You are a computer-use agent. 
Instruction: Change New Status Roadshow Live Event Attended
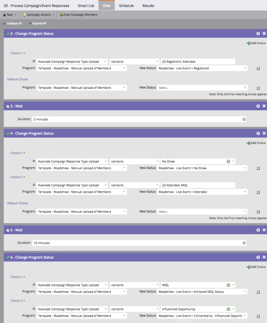pyautogui.click(x=202, y=192)
